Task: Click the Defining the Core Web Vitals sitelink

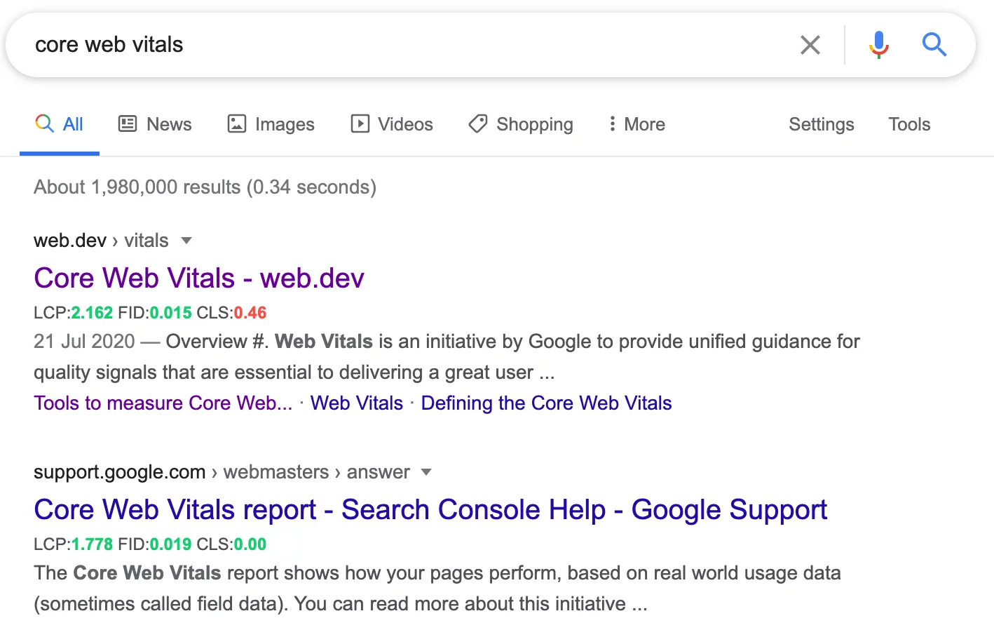Action: tap(546, 403)
